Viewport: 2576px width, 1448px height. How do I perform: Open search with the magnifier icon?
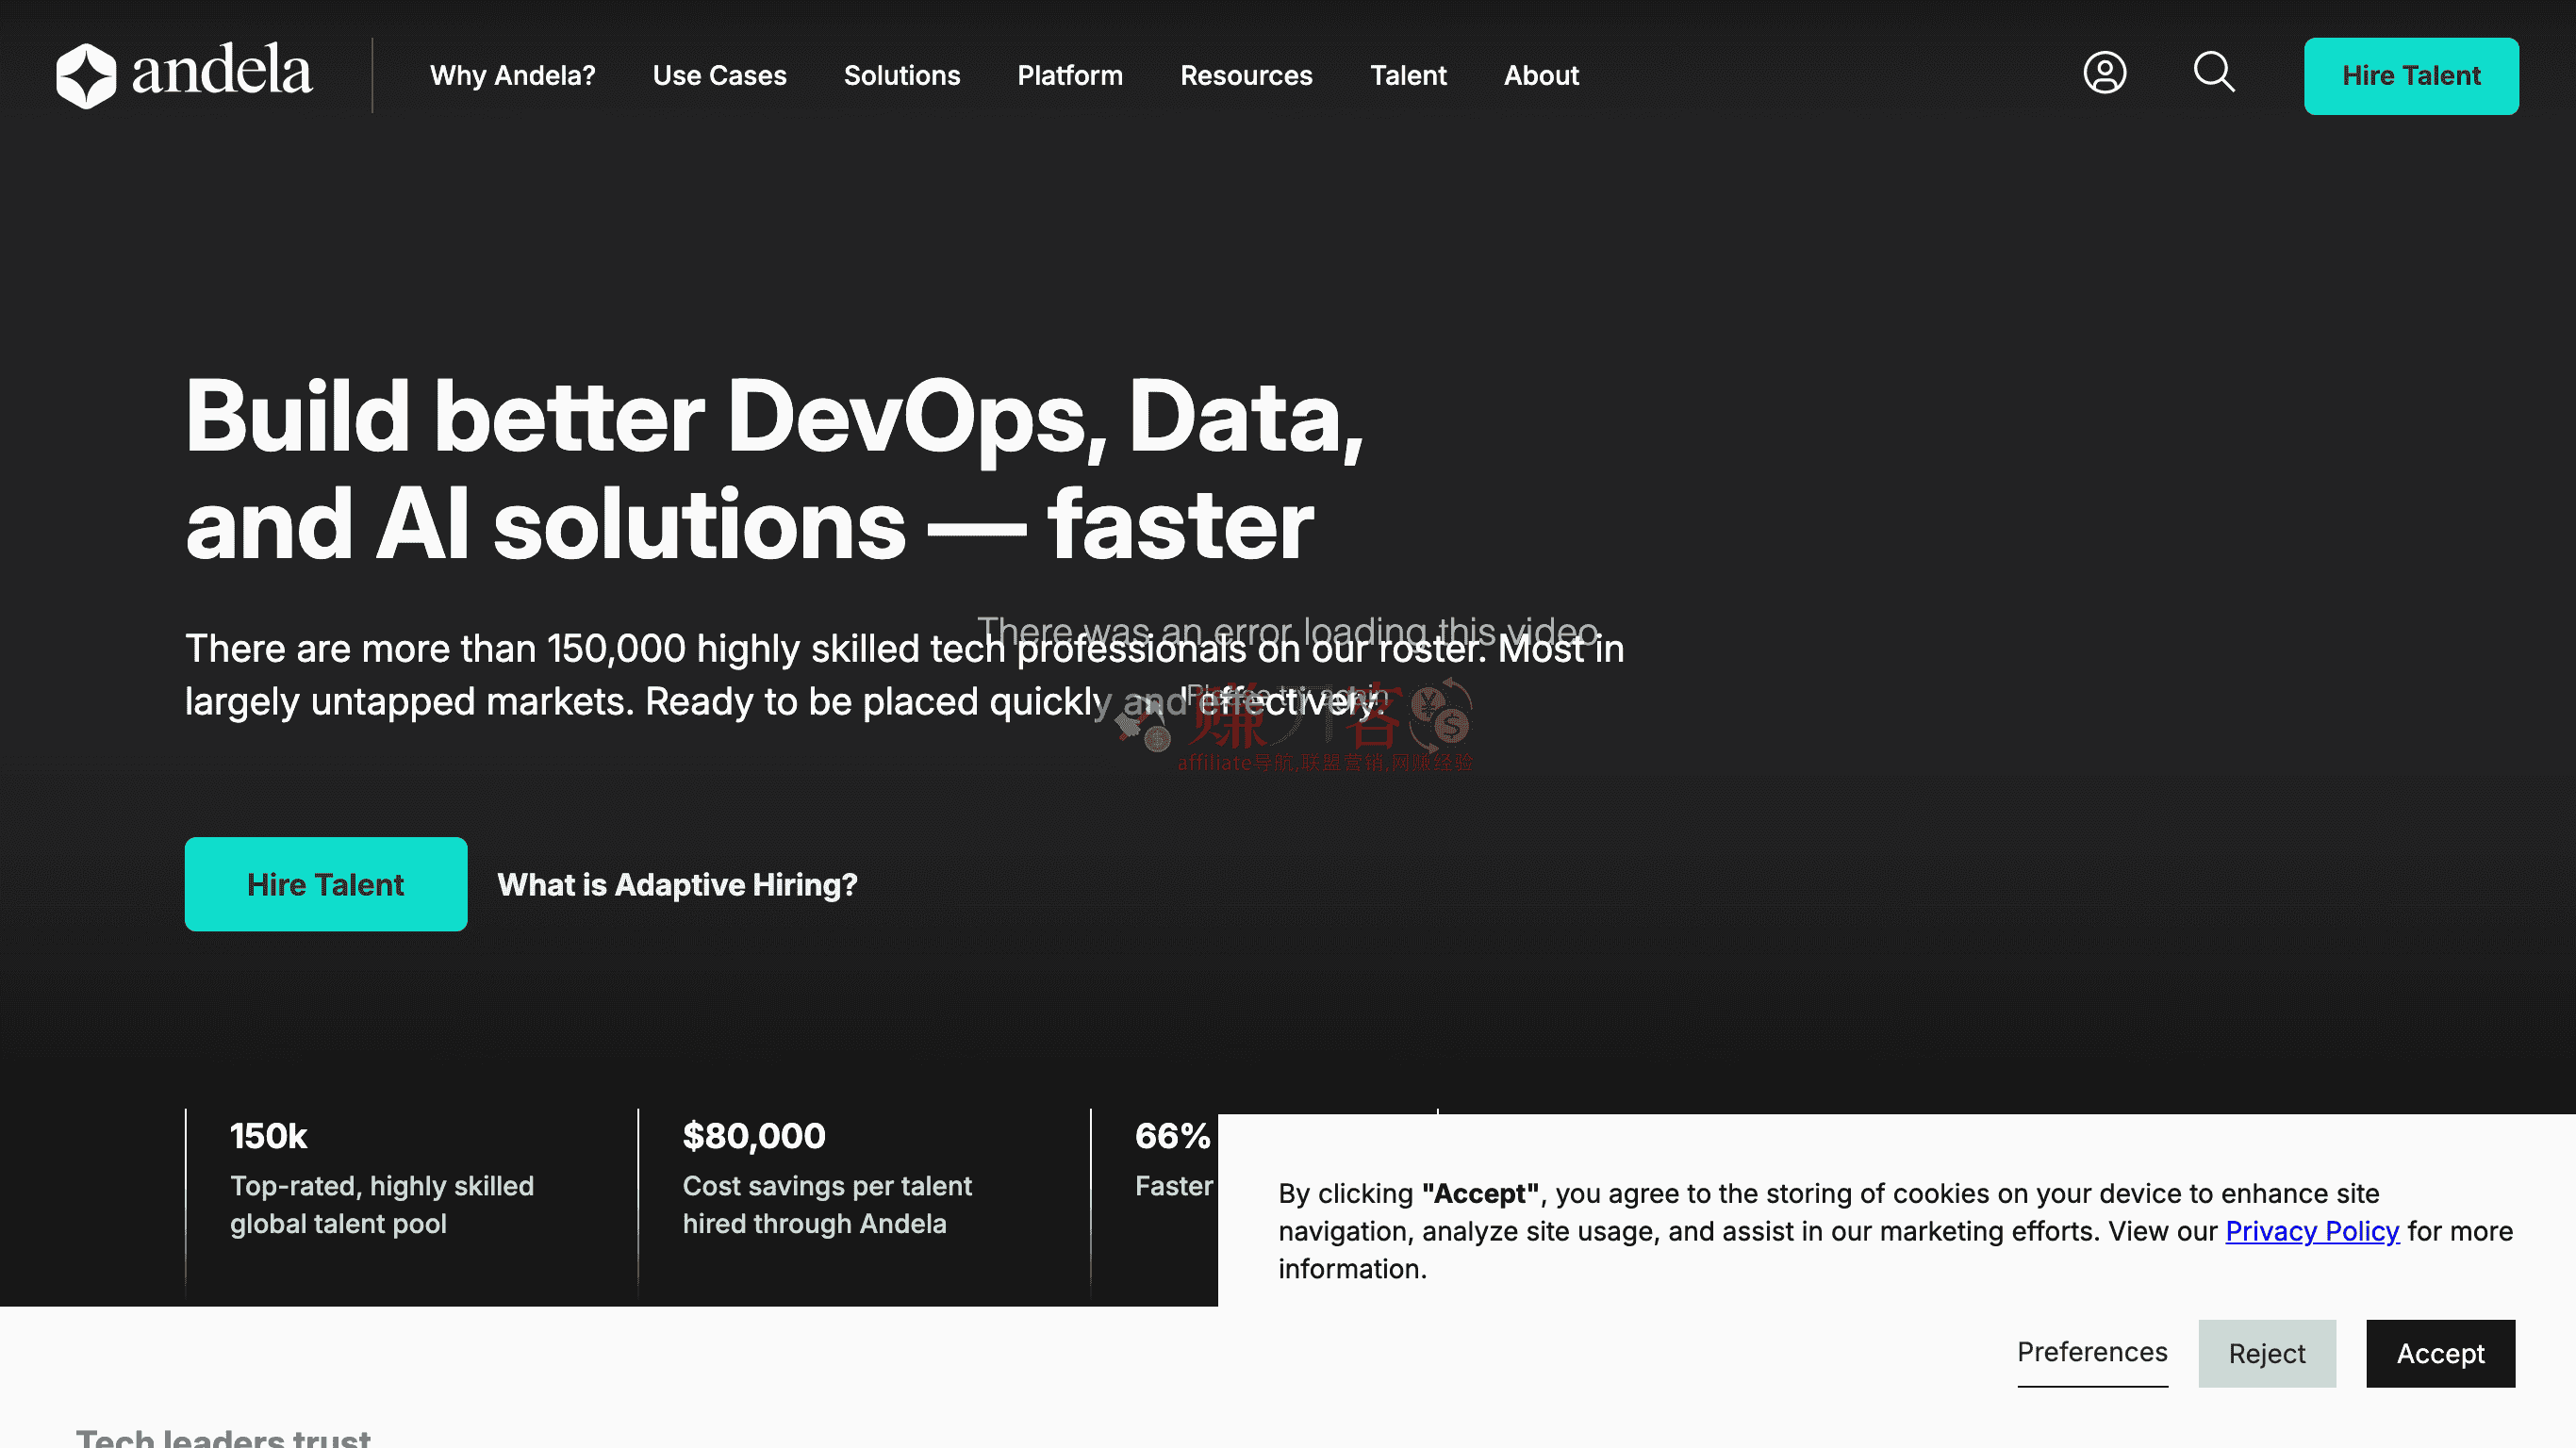coord(2214,73)
